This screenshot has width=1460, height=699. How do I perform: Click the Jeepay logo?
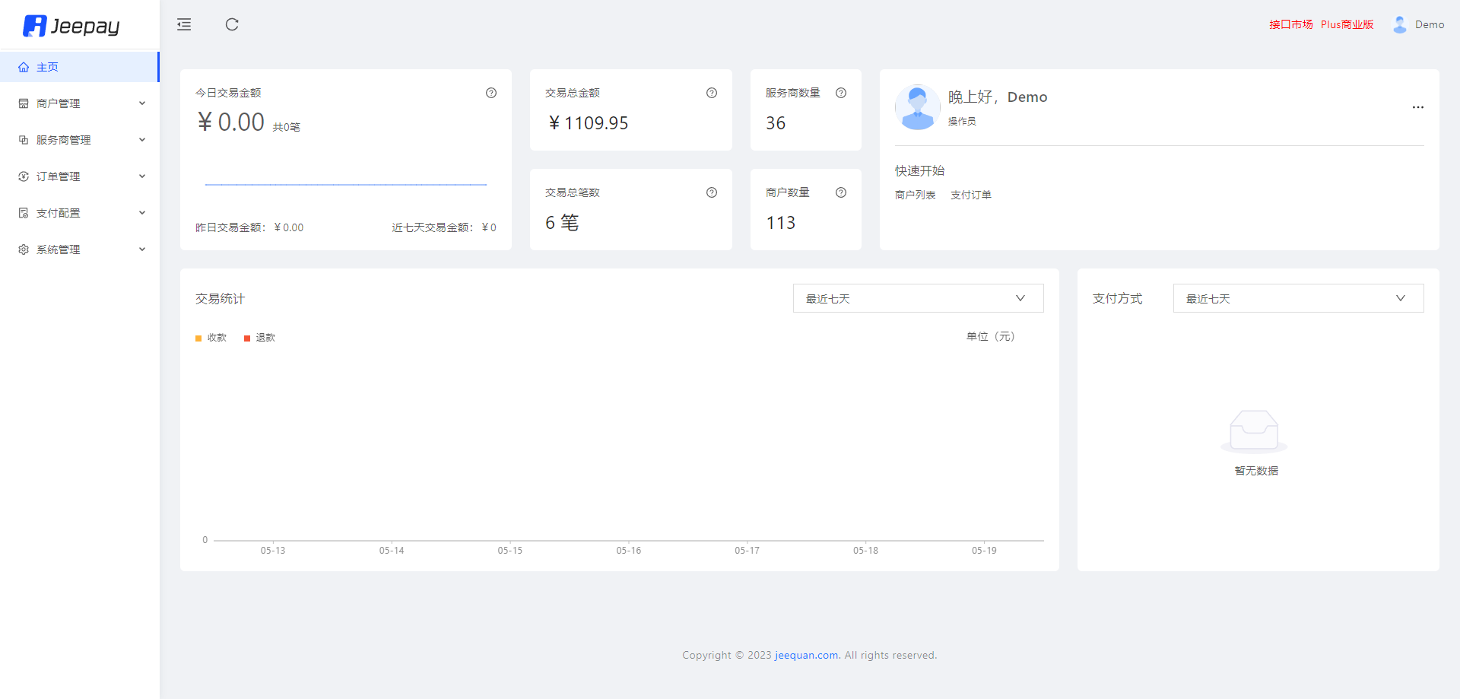72,26
